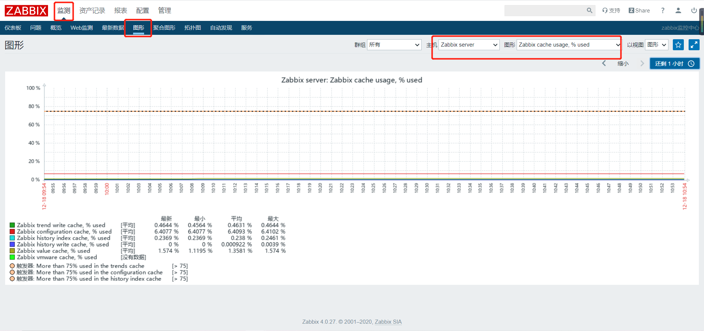Click the 最大 column header
704x331 pixels.
tap(273, 218)
